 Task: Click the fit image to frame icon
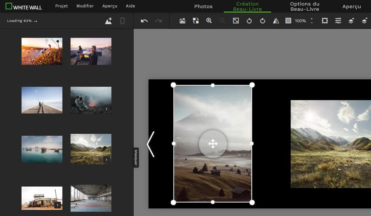click(x=236, y=21)
